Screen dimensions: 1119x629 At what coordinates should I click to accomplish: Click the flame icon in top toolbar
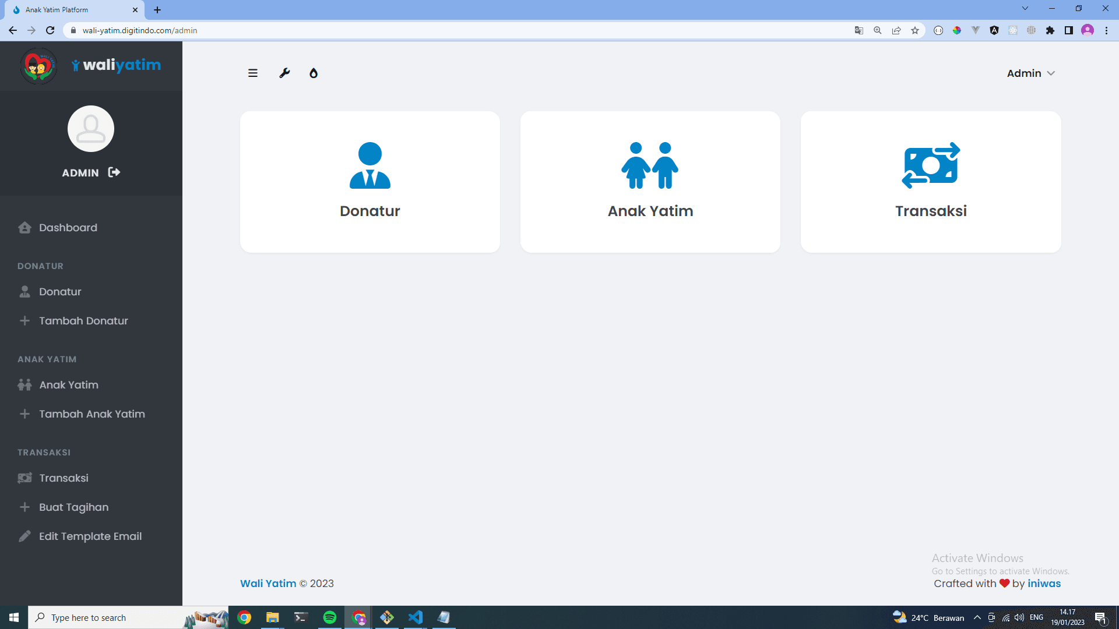[x=314, y=73]
